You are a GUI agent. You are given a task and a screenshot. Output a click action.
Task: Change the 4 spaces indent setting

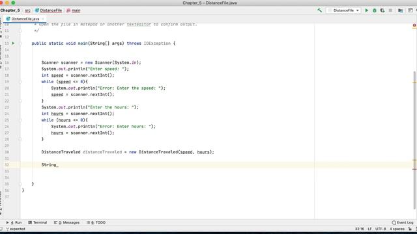[397, 229]
